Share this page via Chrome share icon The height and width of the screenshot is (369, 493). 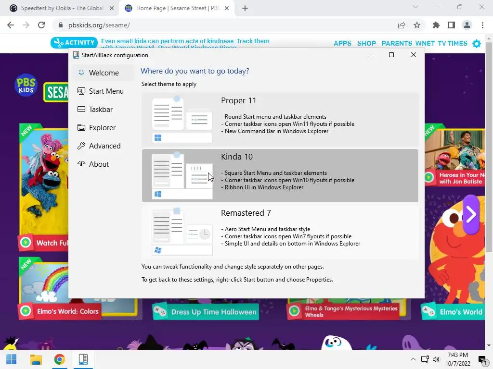(402, 25)
